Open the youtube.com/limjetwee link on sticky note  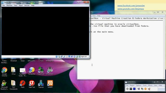[131, 9]
